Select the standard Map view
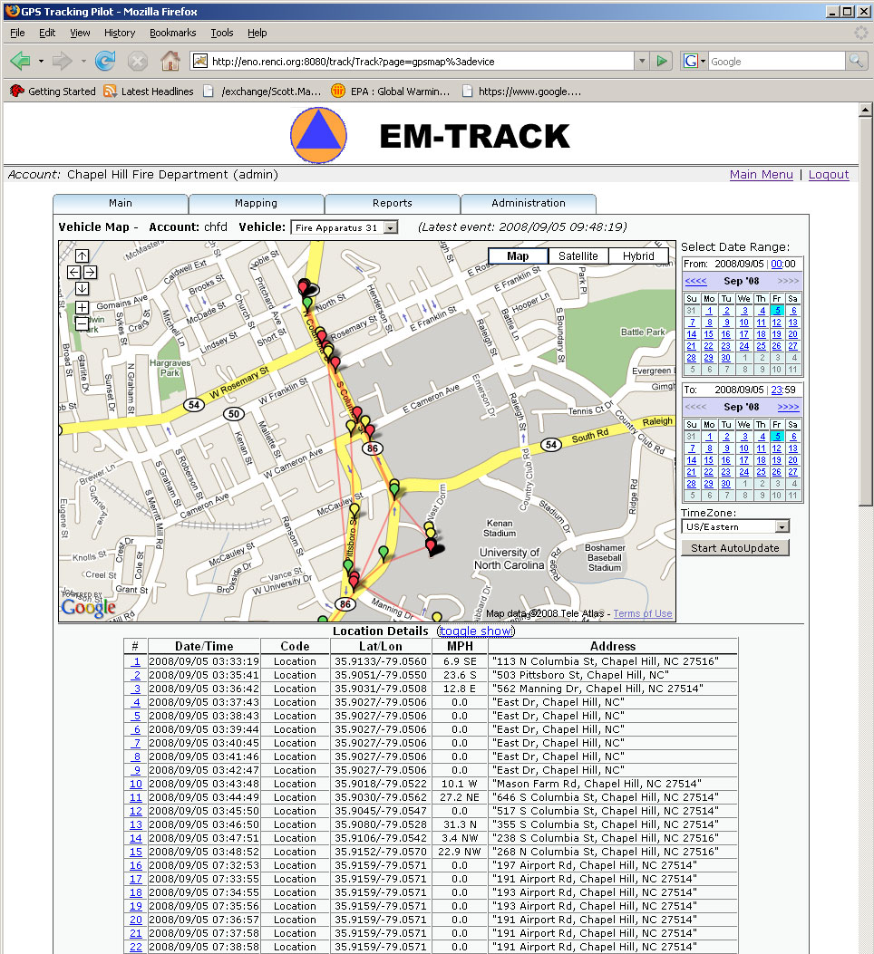The width and height of the screenshot is (874, 954). 518,256
